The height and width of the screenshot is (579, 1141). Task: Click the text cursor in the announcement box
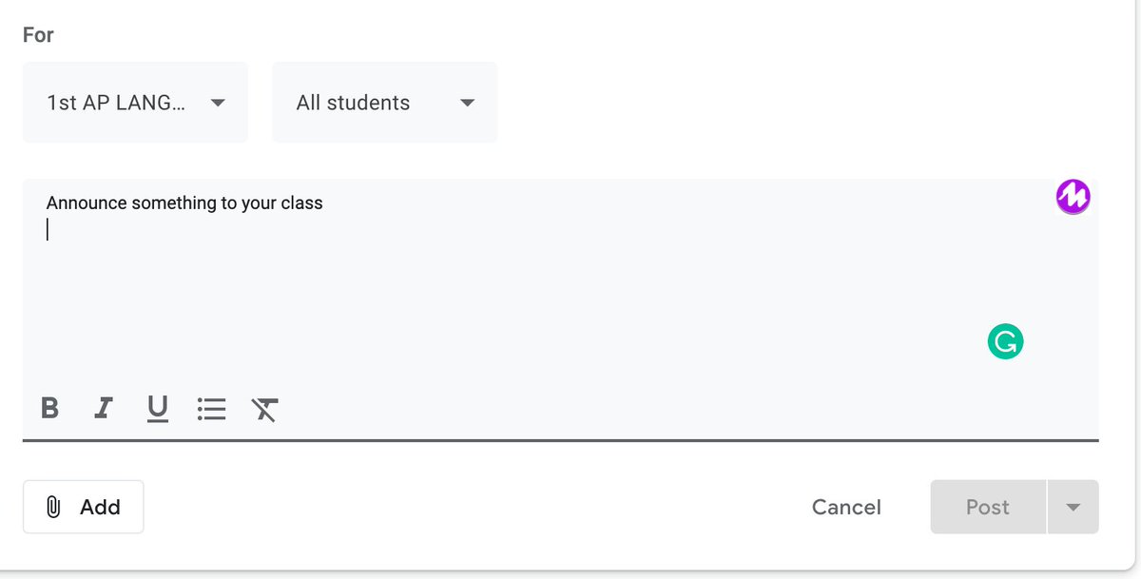click(x=48, y=229)
